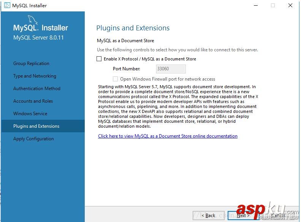Click the MySQL Server 8.0.11 version text
This screenshot has width=301, height=222.
(38, 38)
